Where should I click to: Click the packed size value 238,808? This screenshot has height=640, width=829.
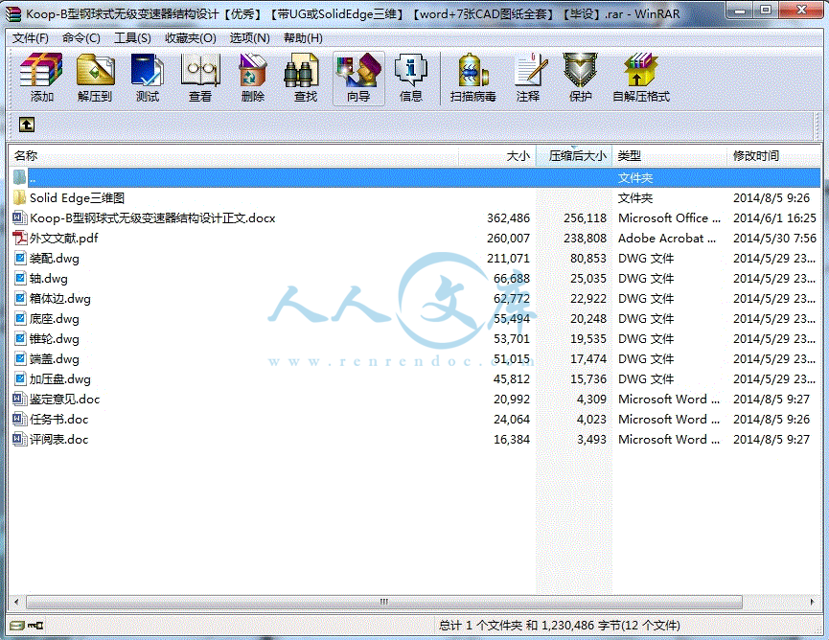(585, 239)
